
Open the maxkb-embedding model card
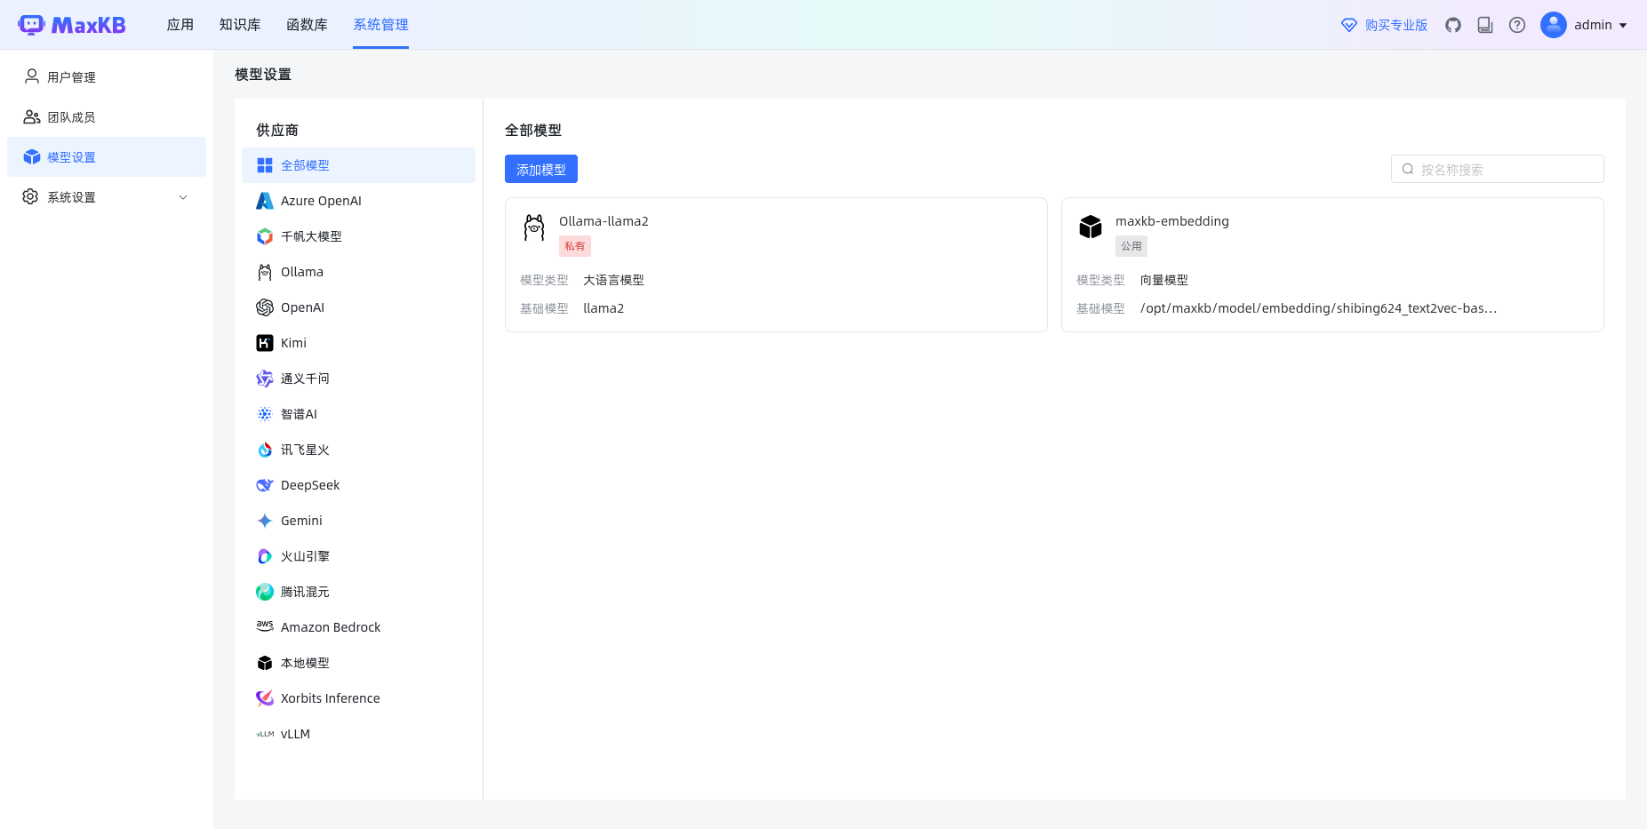[1332, 265]
